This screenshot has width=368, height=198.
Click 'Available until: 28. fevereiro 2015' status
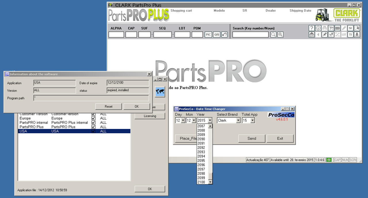click(292, 160)
